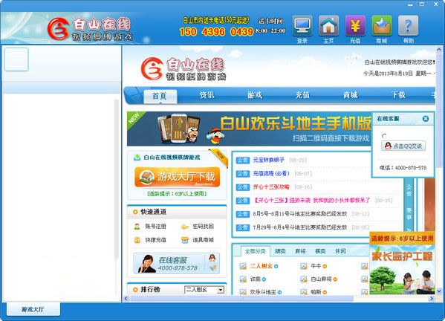Open the 下载 navigation tab
445x321 pixels.
coord(398,95)
